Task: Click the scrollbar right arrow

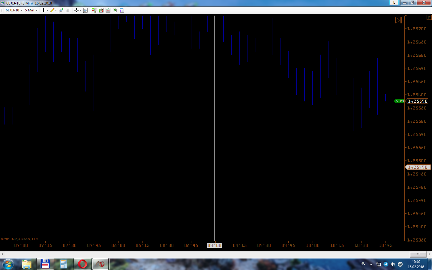Action: click(x=429, y=254)
